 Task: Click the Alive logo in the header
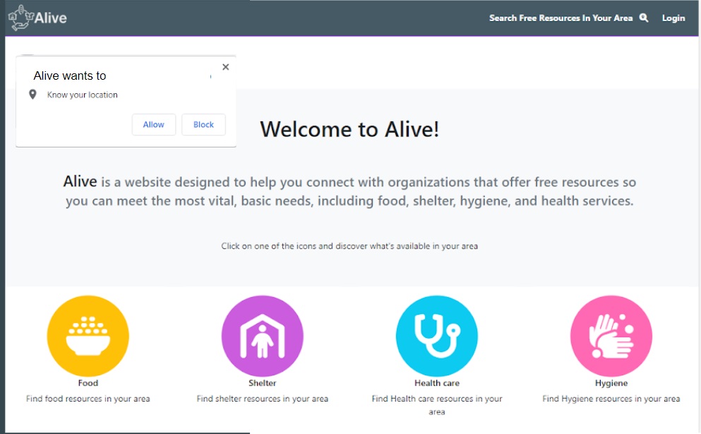37,18
